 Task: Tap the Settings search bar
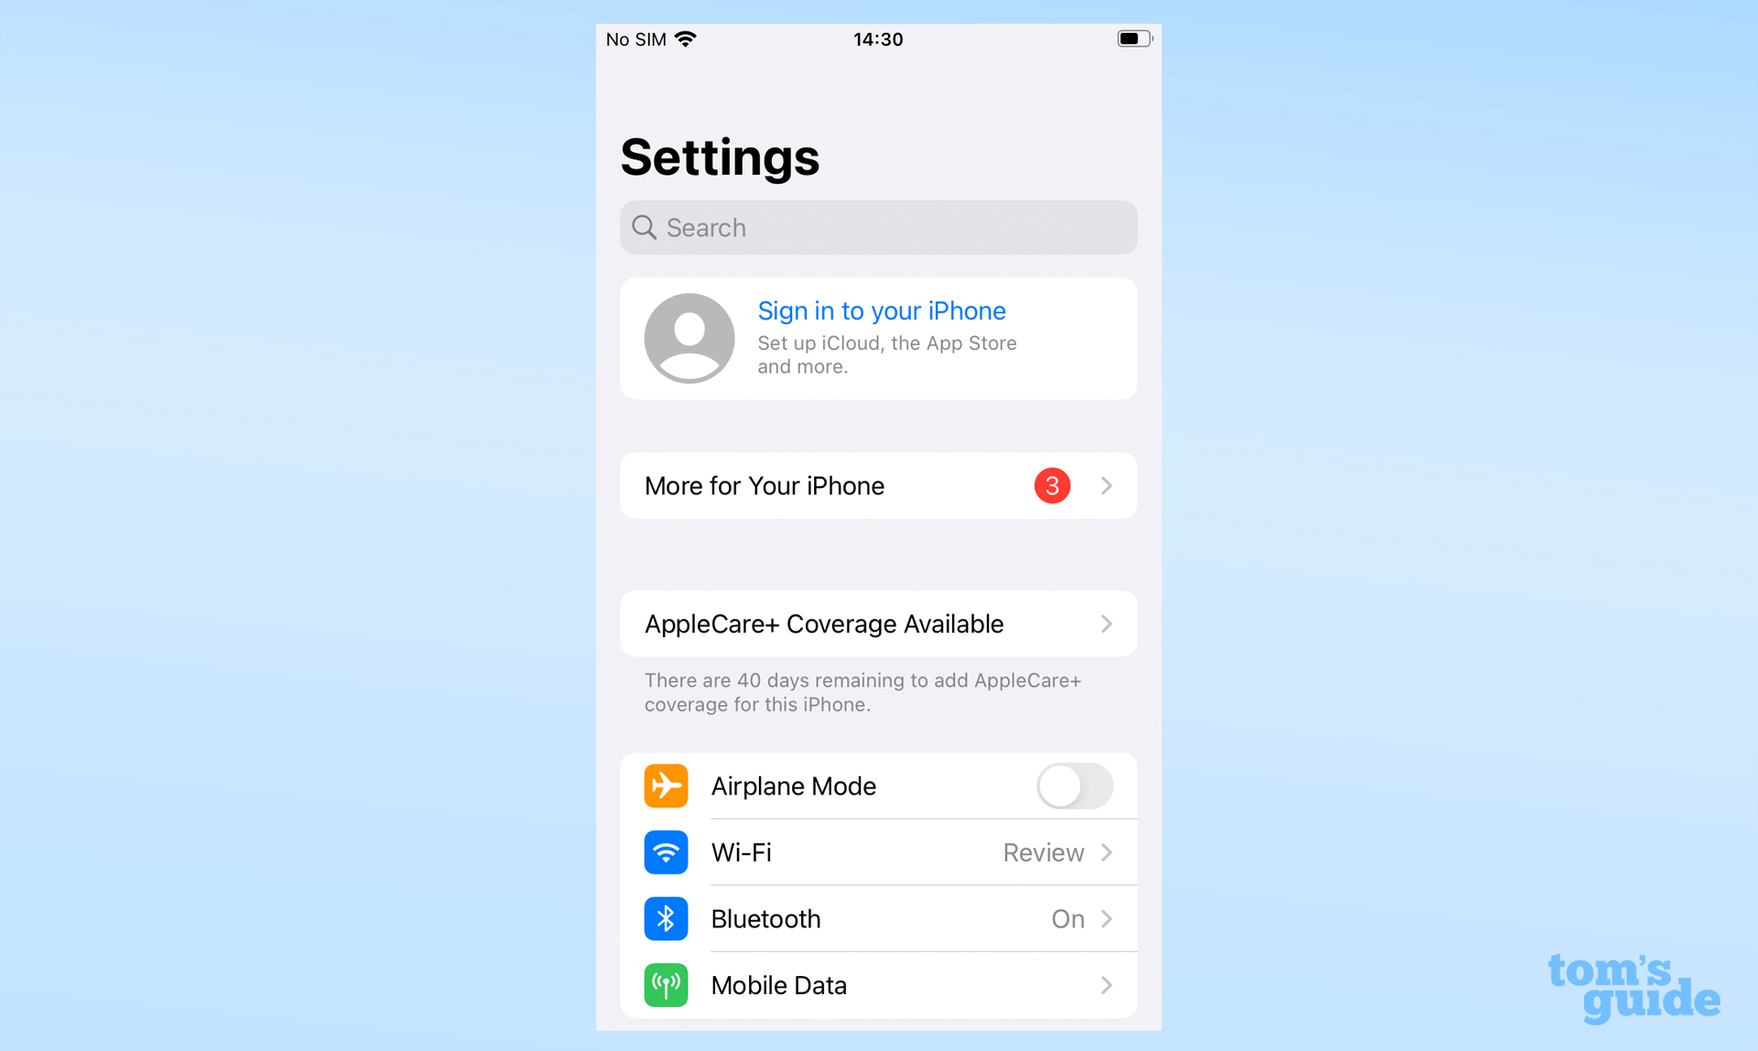tap(878, 226)
